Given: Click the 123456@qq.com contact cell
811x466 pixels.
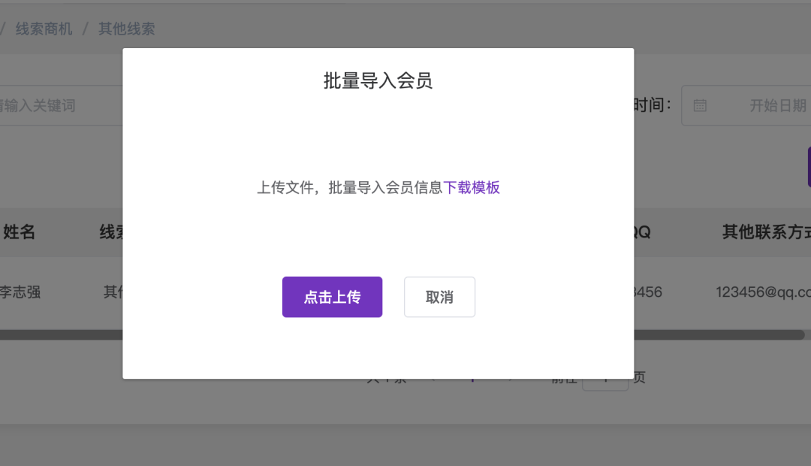Looking at the screenshot, I should click(763, 292).
